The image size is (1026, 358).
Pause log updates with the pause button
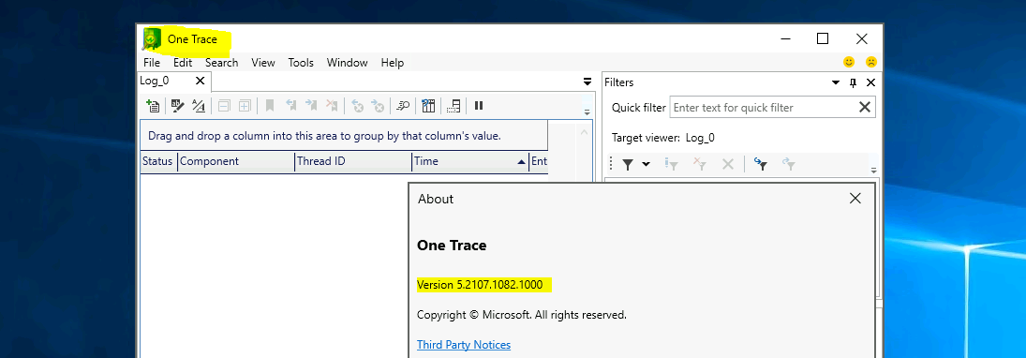(x=479, y=105)
